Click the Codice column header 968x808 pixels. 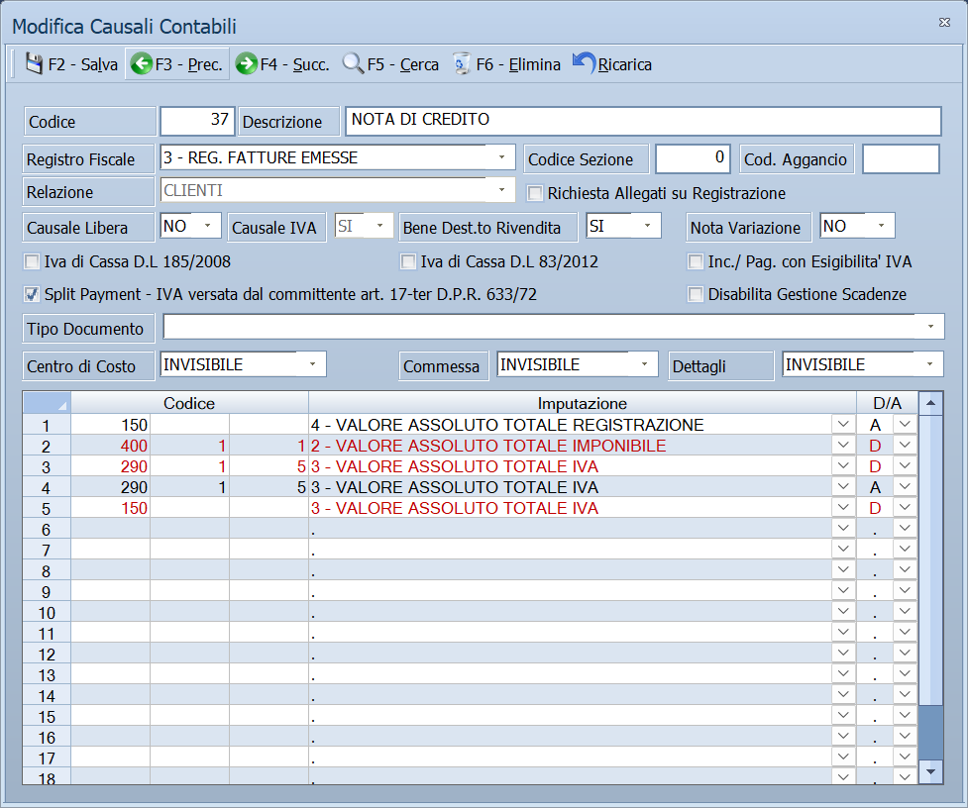tap(189, 403)
